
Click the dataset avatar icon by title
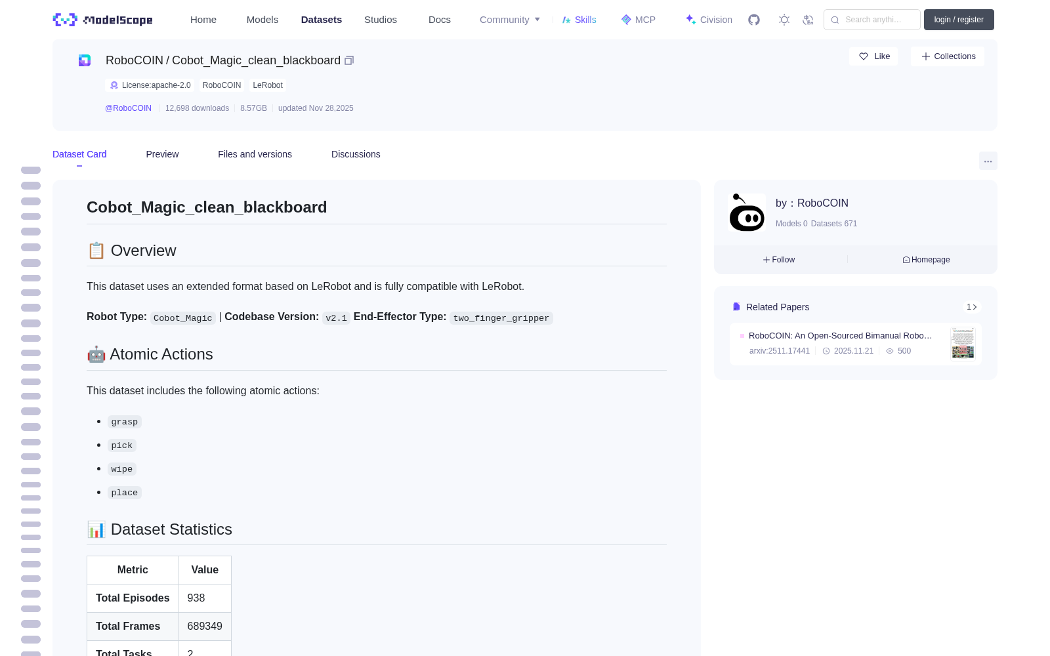click(x=85, y=60)
